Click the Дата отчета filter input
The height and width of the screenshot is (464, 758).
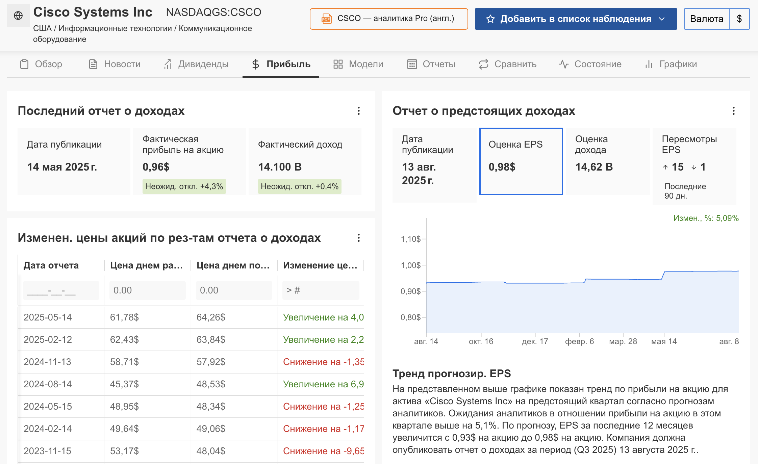click(61, 290)
